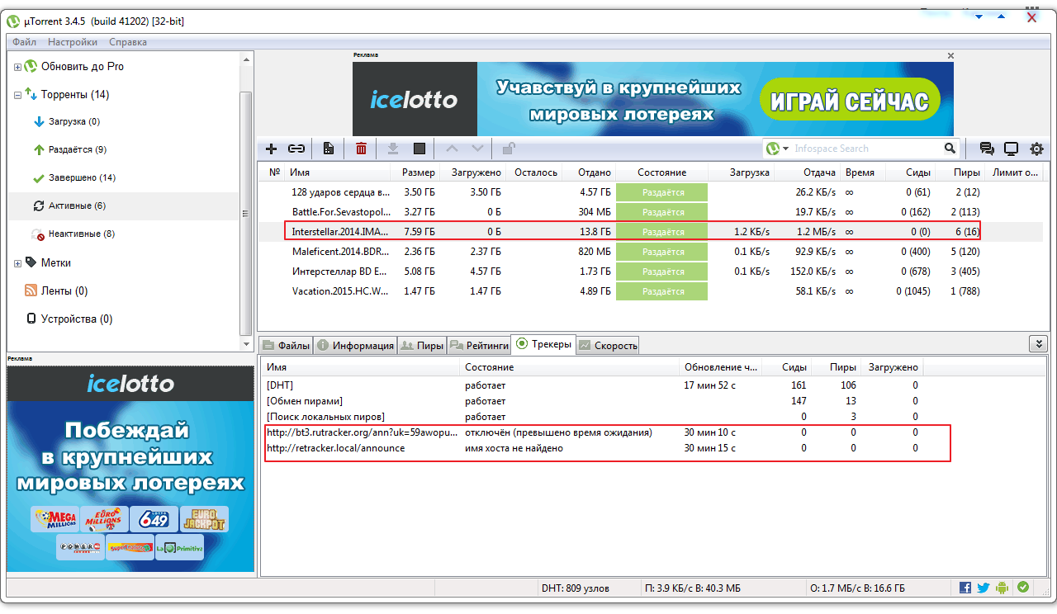Sort torrents by Состояние column header

(x=661, y=172)
